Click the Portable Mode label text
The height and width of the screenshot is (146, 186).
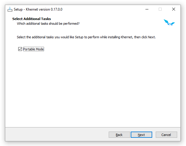tap(33, 49)
